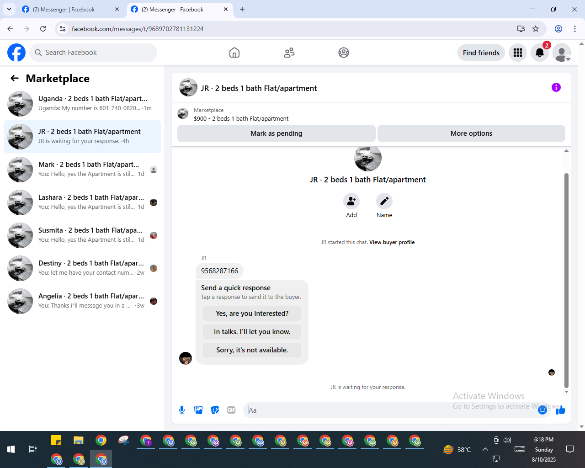Open the Facebook menu grid icon
Screen dimensions: 585x468
click(x=518, y=53)
